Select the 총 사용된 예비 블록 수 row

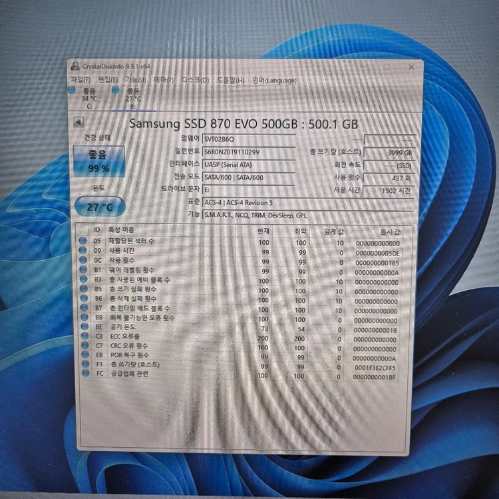point(240,281)
